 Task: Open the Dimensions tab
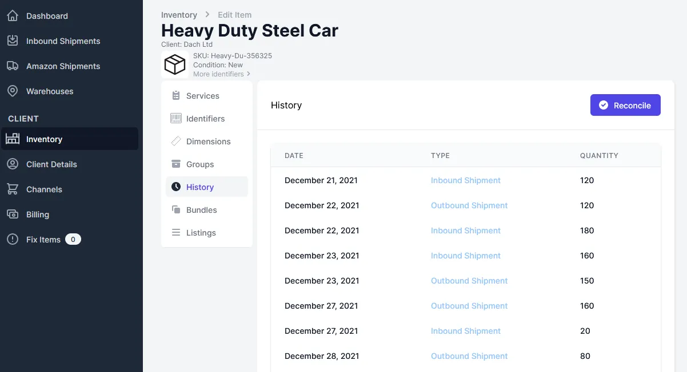[207, 141]
